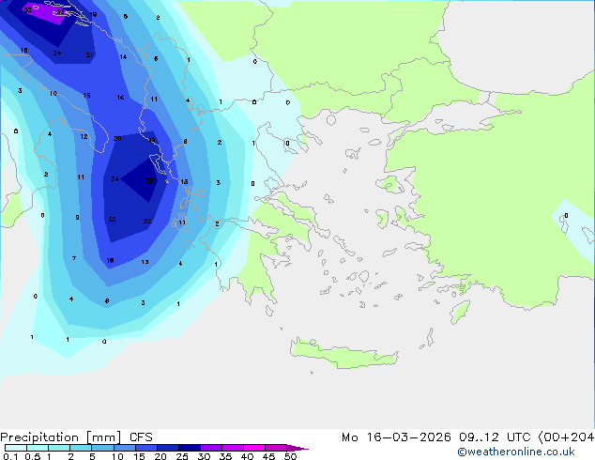The image size is (595, 460).
Task: Click the '45' legend scale label
Action: click(x=268, y=456)
